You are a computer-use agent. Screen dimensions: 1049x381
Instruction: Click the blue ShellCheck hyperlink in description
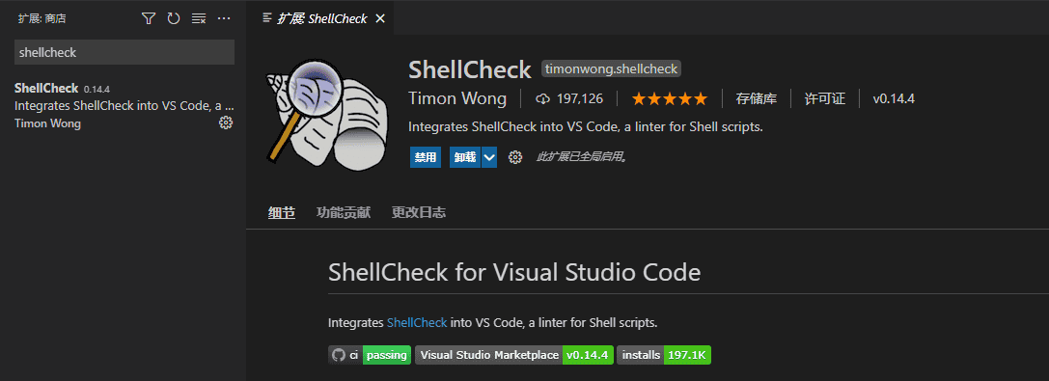point(417,323)
